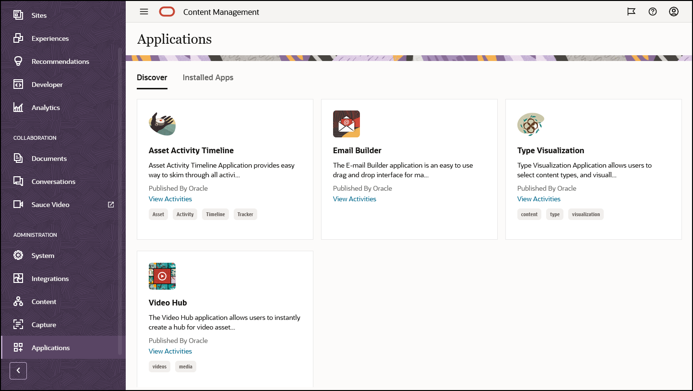Open the help question mark icon

pos(653,12)
